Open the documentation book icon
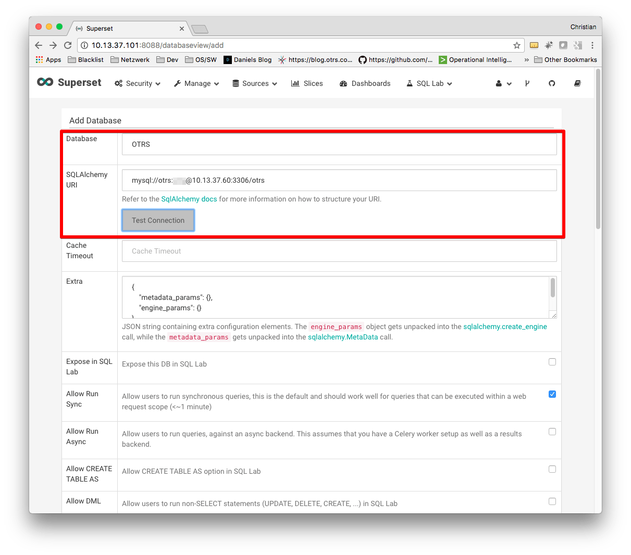Image resolution: width=631 pixels, height=555 pixels. click(x=577, y=83)
